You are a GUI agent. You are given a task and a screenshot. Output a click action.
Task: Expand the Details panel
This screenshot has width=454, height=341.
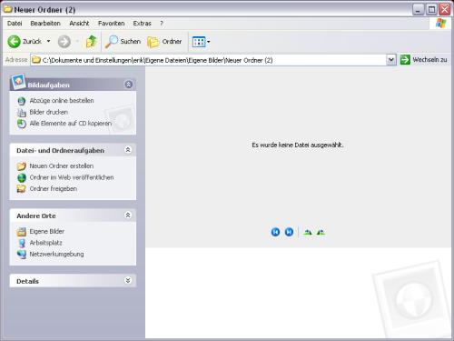[x=128, y=281]
